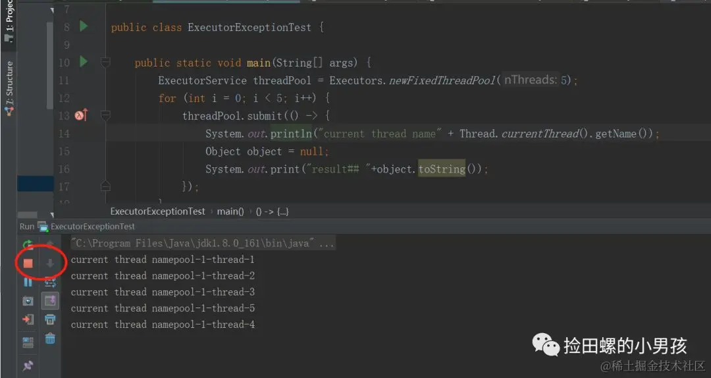Click console line namepool-1-thread-5
The height and width of the screenshot is (378, 711).
(x=163, y=309)
